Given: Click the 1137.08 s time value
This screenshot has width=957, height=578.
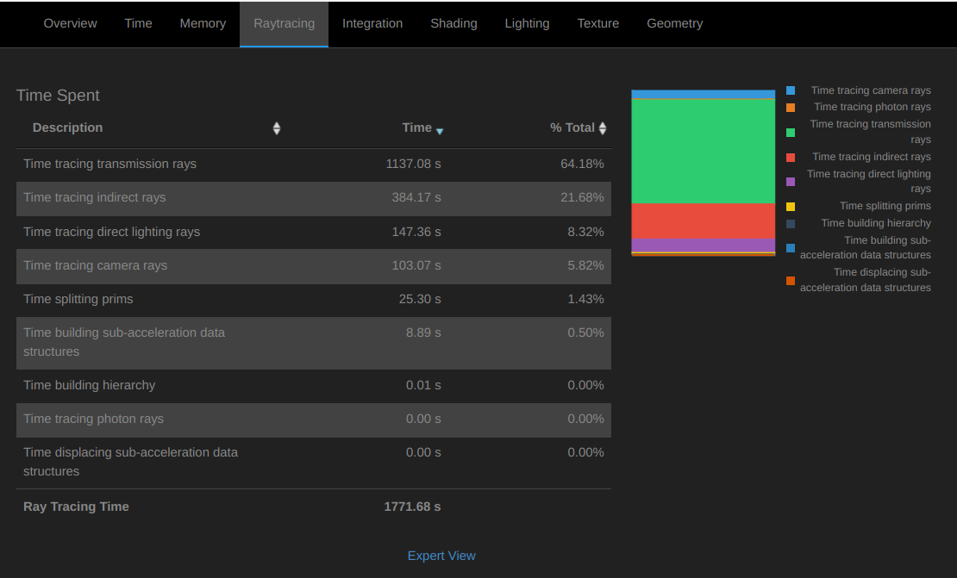Looking at the screenshot, I should tap(413, 164).
